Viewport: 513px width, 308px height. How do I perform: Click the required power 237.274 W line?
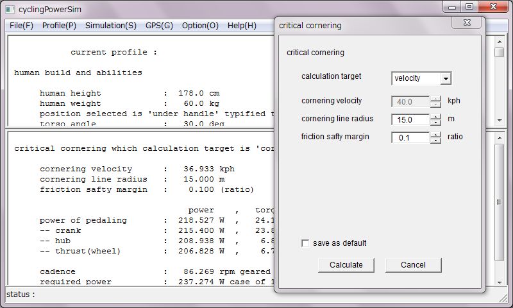pyautogui.click(x=156, y=282)
